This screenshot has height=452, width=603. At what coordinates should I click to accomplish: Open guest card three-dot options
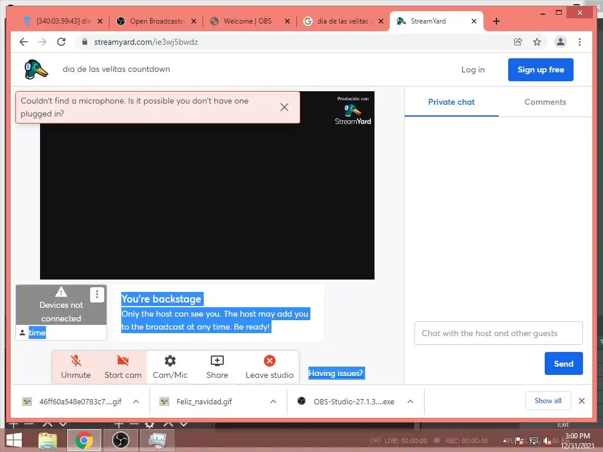click(x=97, y=295)
